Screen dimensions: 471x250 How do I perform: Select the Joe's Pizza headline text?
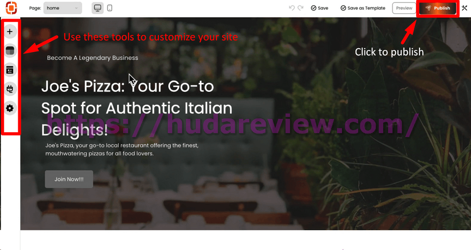pos(137,108)
